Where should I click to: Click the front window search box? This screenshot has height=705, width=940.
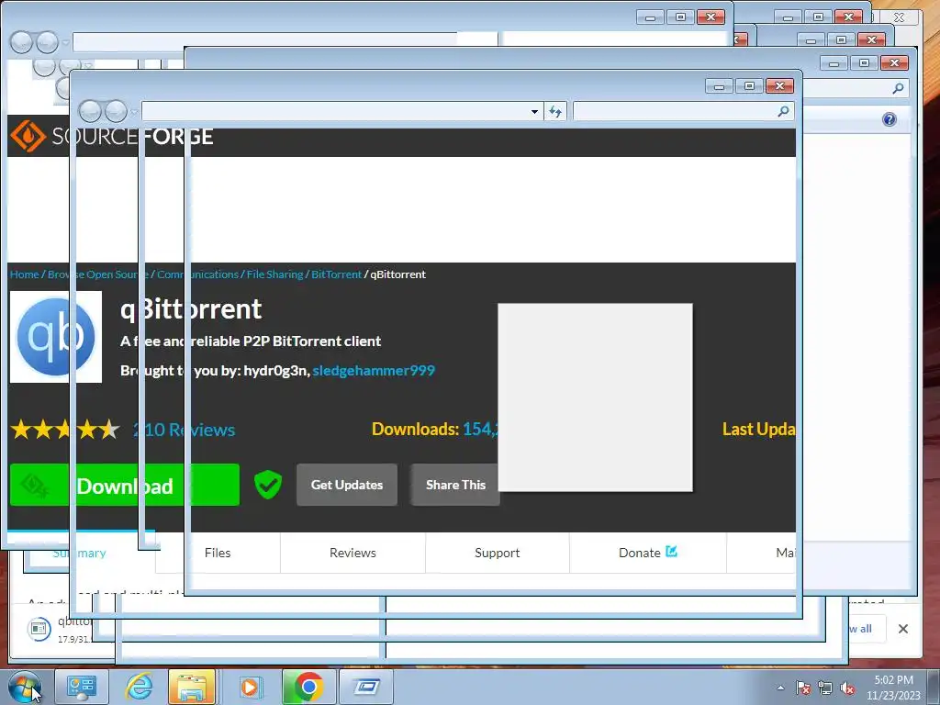[683, 111]
